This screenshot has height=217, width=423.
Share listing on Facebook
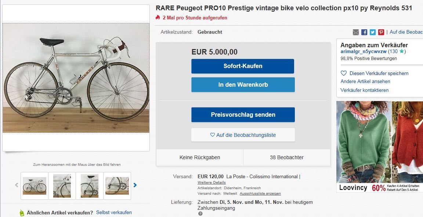(x=364, y=32)
